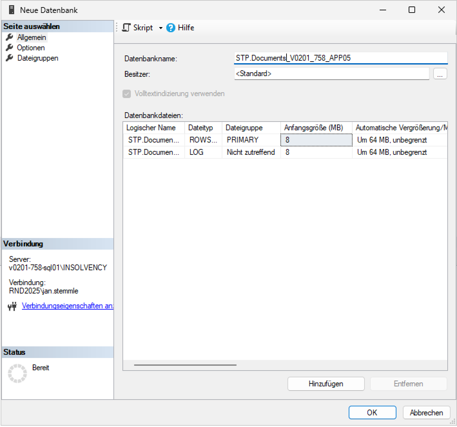The image size is (457, 427).
Task: Open the Verbindungseigenschaften link
Action: [x=67, y=306]
